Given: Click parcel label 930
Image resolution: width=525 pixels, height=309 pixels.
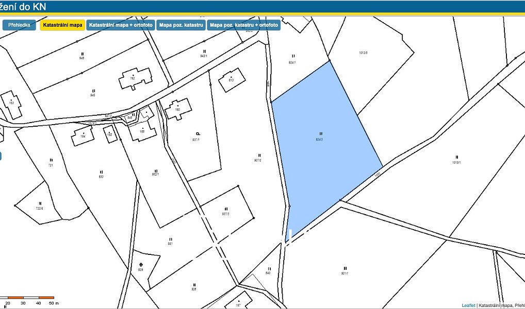Looking at the screenshot, I should point(101,177).
